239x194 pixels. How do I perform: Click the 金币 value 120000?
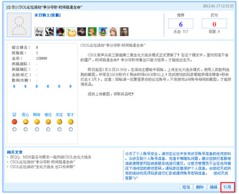coord(42,58)
